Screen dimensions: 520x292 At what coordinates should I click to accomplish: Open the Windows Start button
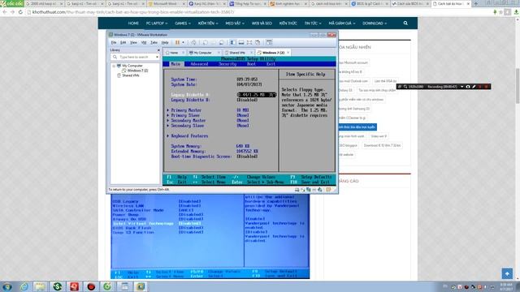(x=7, y=286)
